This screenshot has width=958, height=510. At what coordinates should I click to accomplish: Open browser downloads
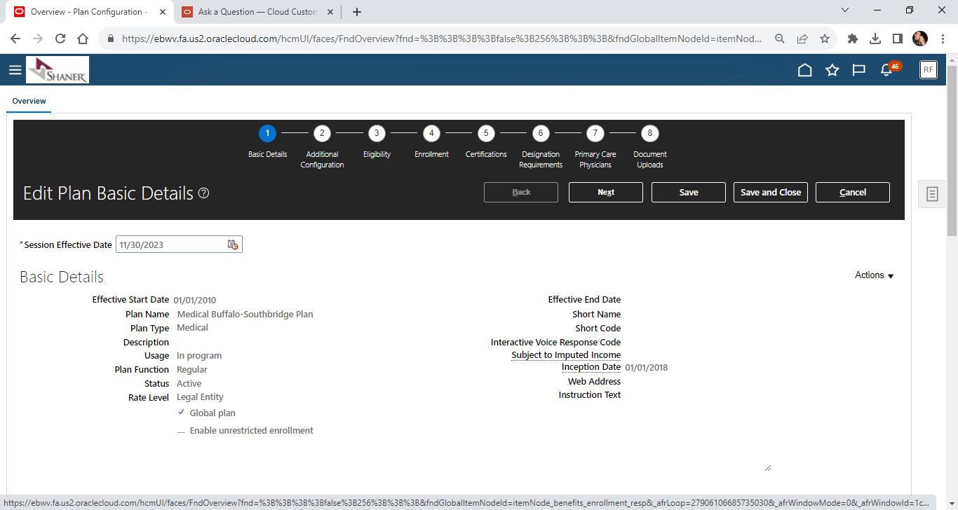(875, 39)
